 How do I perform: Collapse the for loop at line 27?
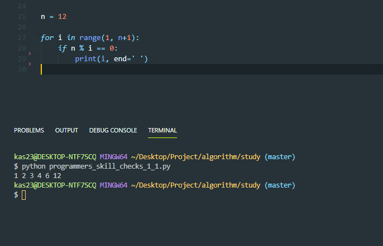coord(35,38)
